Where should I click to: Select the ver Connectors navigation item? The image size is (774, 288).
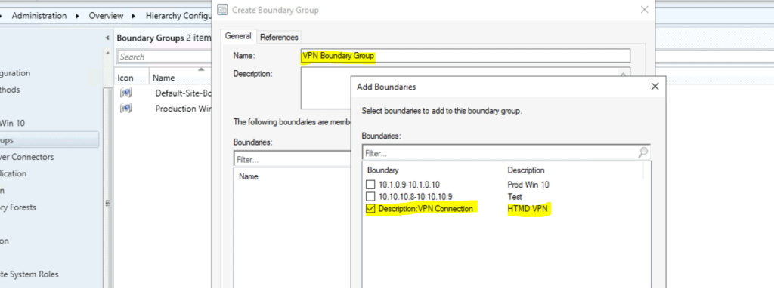(26, 157)
